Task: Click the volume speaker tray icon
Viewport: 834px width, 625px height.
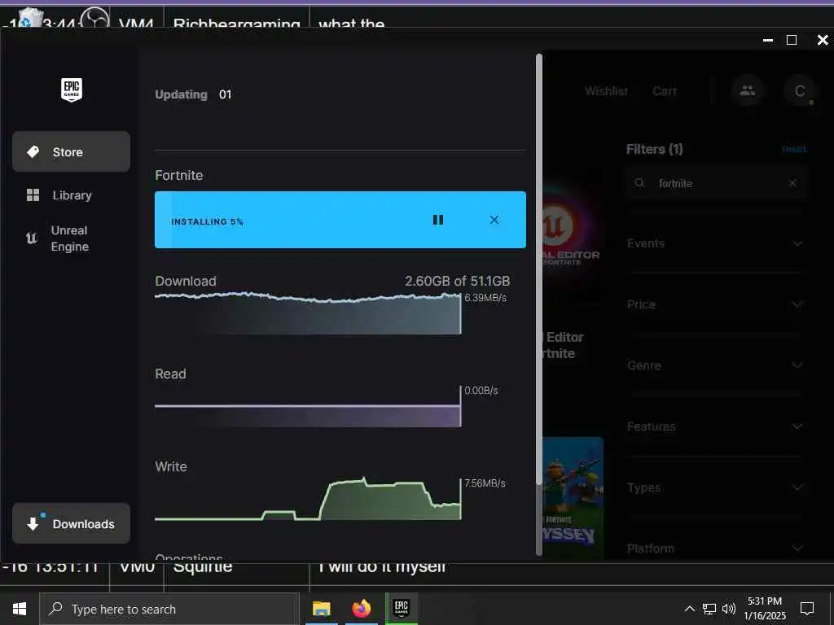Action: tap(729, 609)
